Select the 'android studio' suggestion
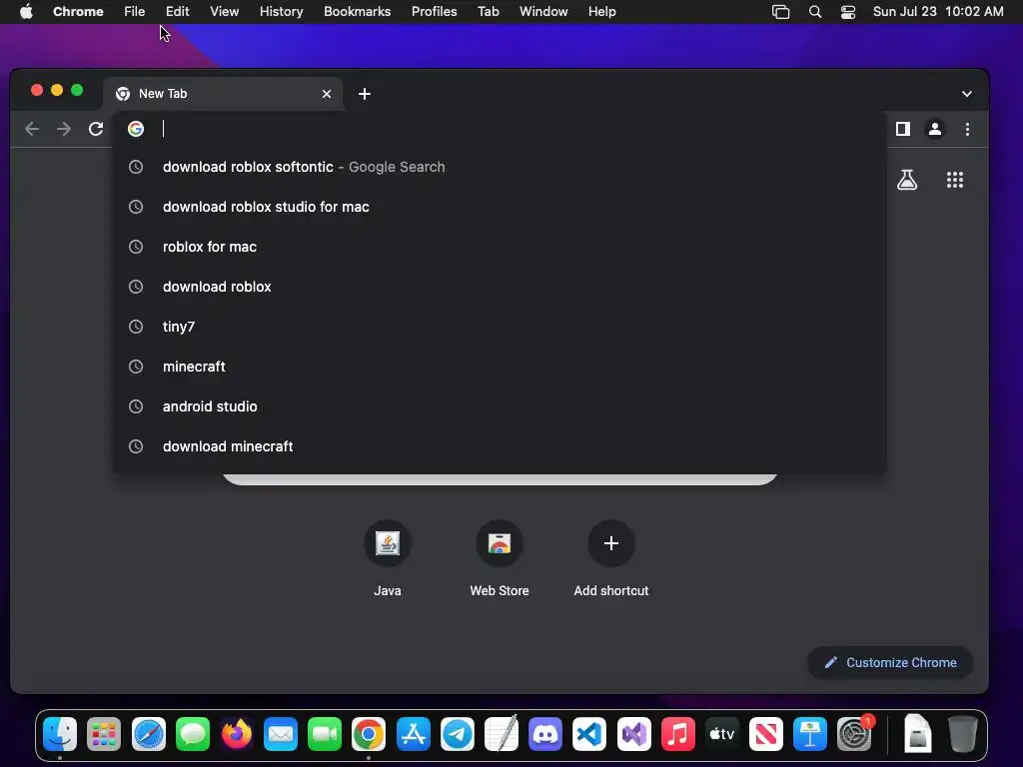1023x767 pixels. 500,406
